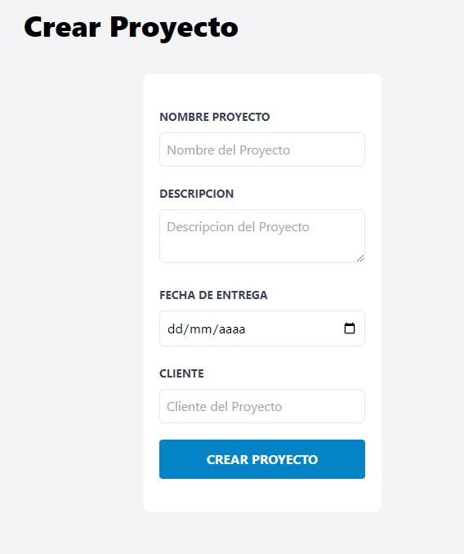464x554 pixels.
Task: Click the Cliente del Proyecto placeholder text
Action: click(x=224, y=406)
